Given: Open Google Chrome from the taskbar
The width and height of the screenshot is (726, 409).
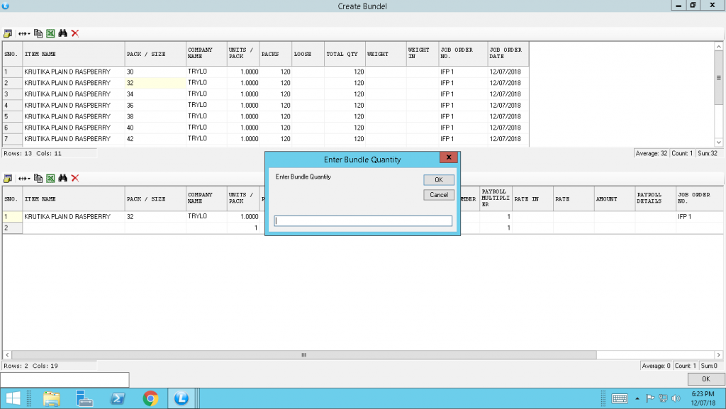Looking at the screenshot, I should (x=150, y=398).
